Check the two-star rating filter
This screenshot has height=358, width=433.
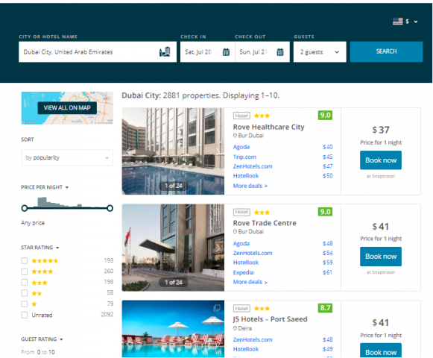click(25, 293)
